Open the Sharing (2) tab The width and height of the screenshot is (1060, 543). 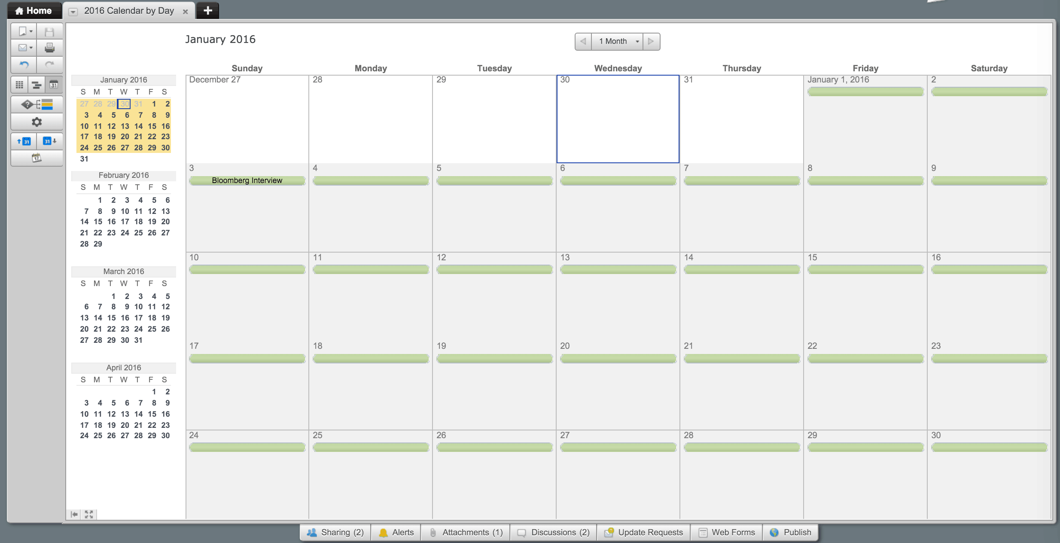click(335, 532)
